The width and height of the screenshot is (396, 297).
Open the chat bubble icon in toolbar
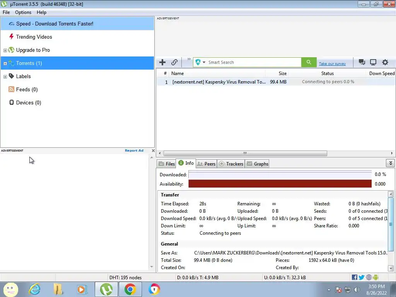point(362,62)
